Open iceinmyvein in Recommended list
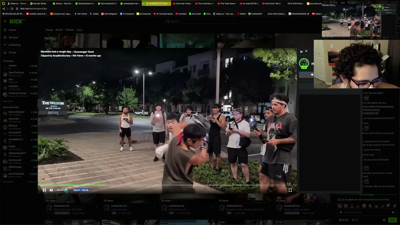 click(20, 161)
